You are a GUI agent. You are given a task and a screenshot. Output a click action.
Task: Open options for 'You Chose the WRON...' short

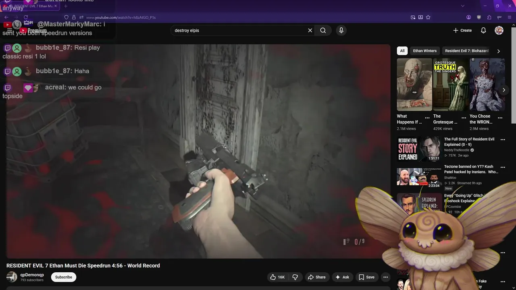click(x=500, y=118)
